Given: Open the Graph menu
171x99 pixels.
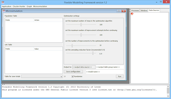Looking at the screenshot, I should coord(29,7).
